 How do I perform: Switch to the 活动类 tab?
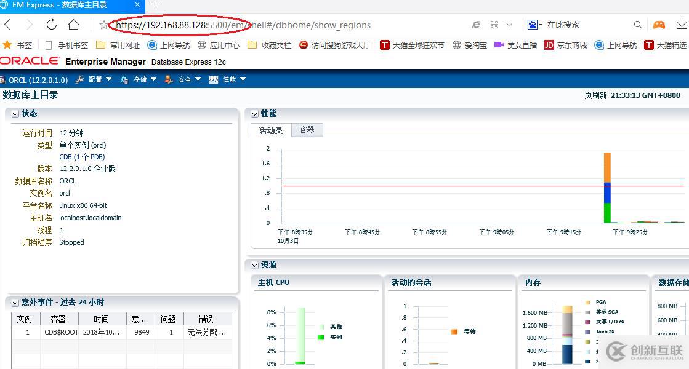tap(271, 130)
